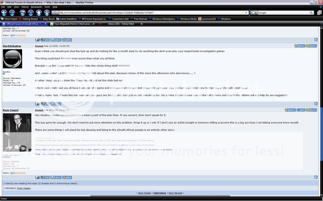Screen dimensions: 323x201
Task: Quote Ryan Dagari's post
Action: point(311,110)
